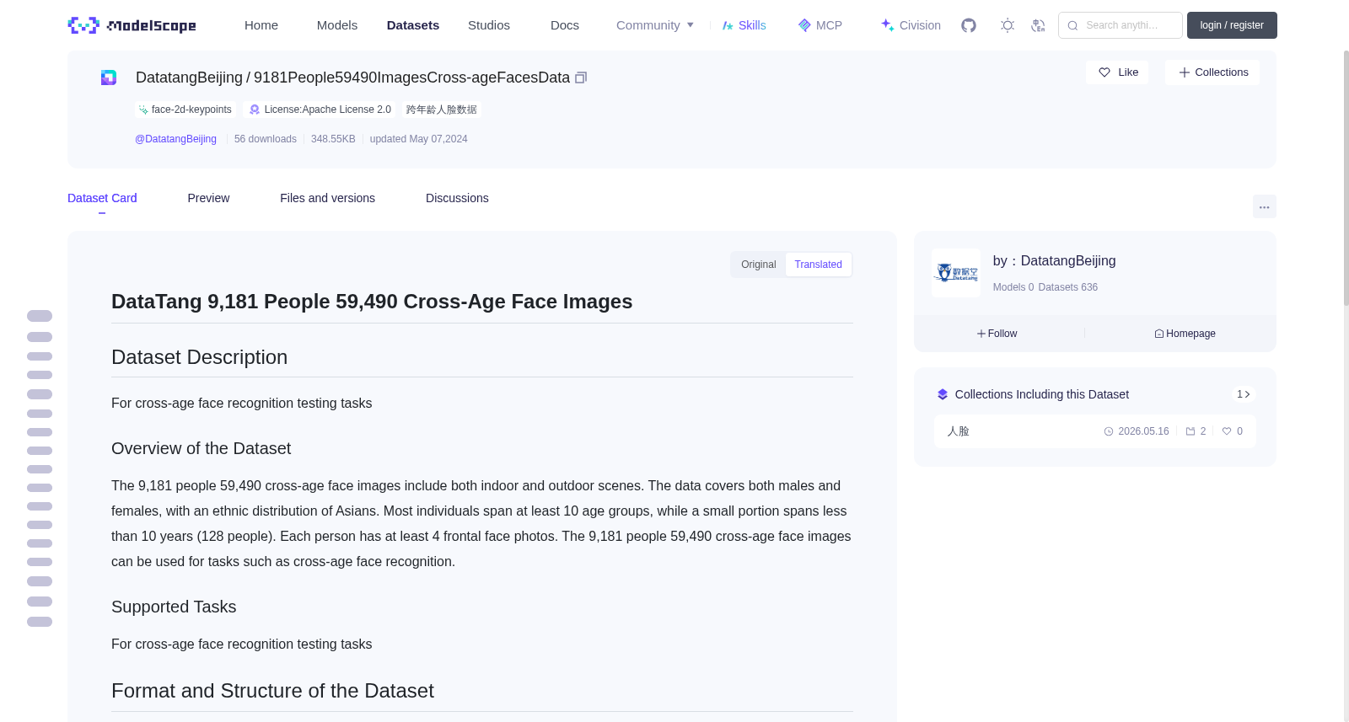Image resolution: width=1349 pixels, height=722 pixels.
Task: Switch description to Translated
Action: pos(818,265)
